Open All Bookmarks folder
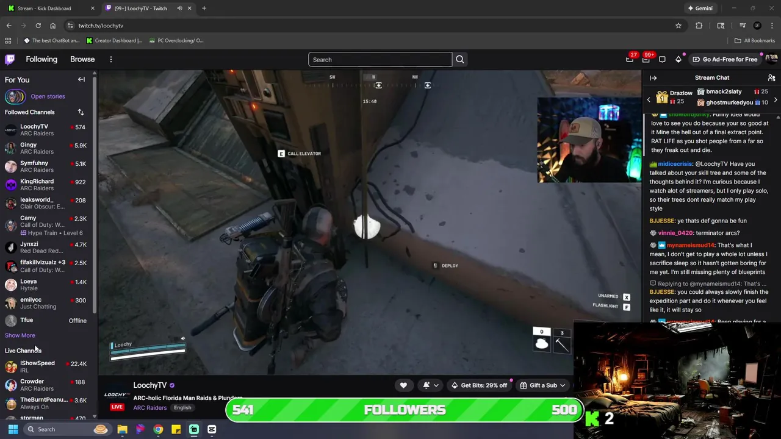Image resolution: width=781 pixels, height=439 pixels. [754, 41]
